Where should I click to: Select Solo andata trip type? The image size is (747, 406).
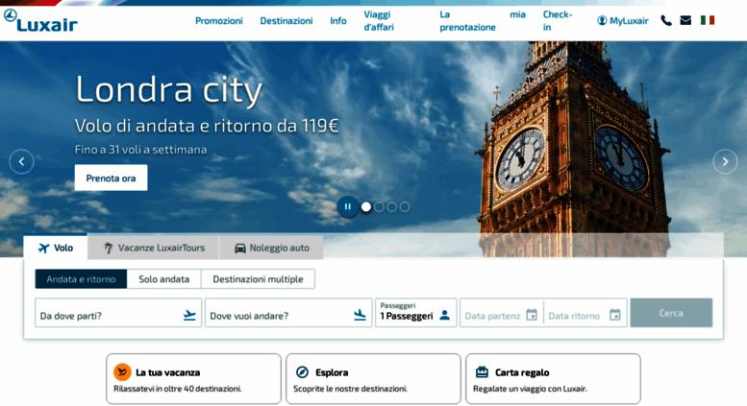[163, 279]
